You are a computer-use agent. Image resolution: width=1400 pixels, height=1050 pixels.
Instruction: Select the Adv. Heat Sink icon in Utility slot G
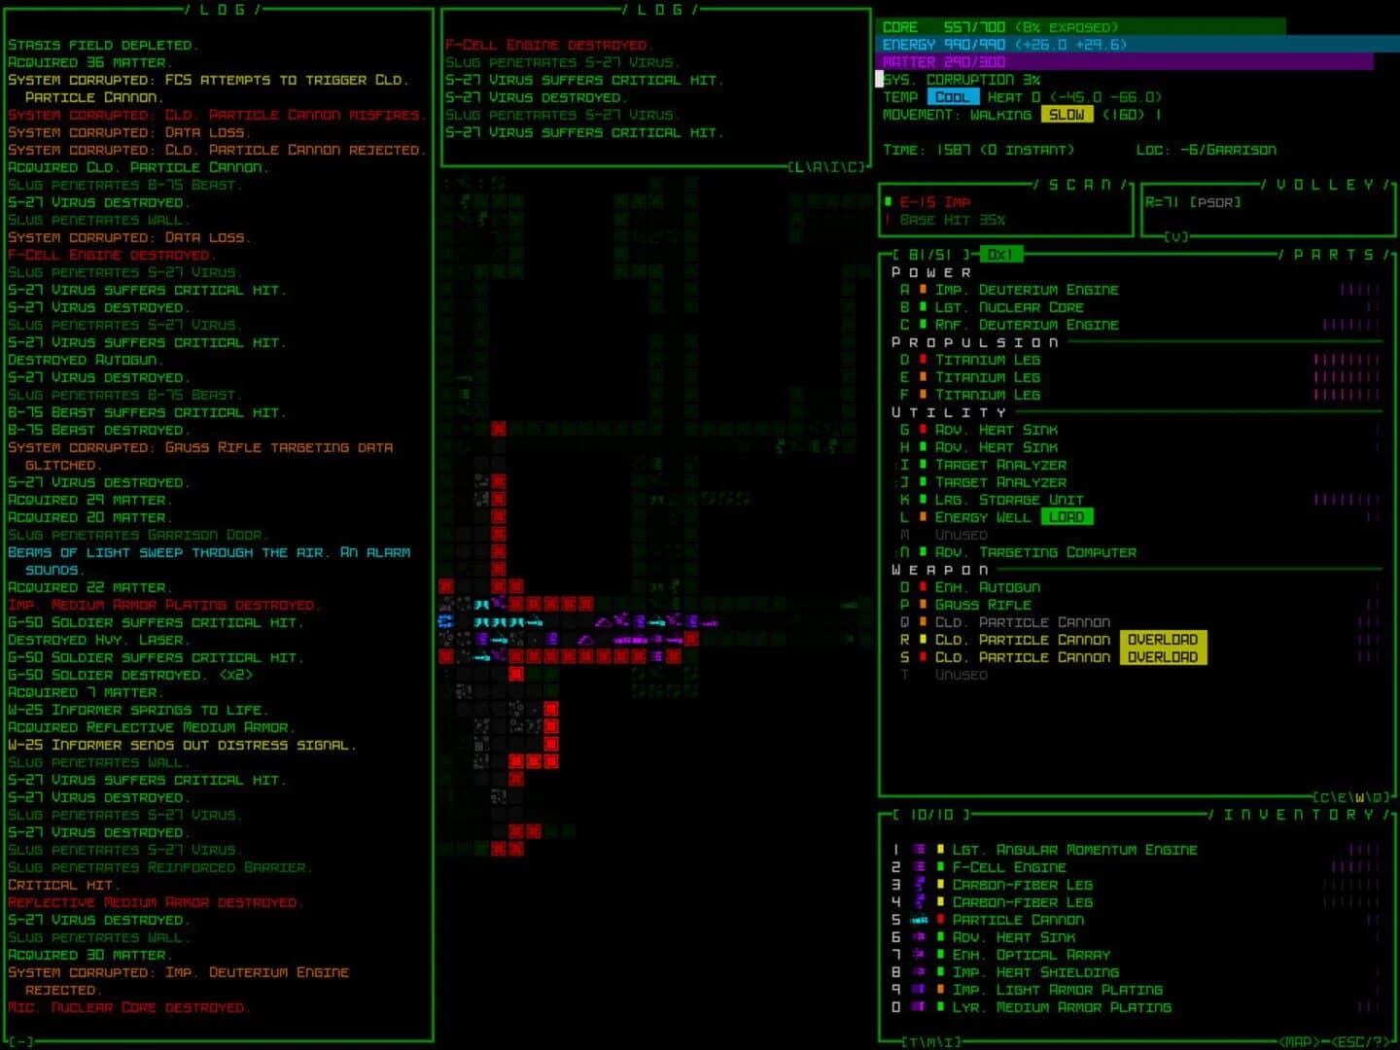[921, 429]
